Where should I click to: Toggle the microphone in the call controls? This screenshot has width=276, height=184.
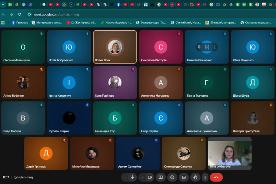click(x=132, y=177)
